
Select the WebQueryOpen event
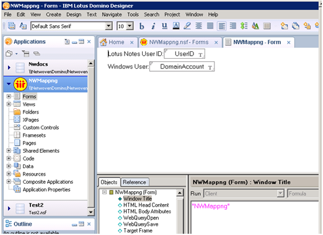(x=141, y=218)
